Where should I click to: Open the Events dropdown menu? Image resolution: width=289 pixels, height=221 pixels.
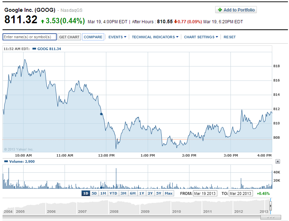(x=117, y=37)
